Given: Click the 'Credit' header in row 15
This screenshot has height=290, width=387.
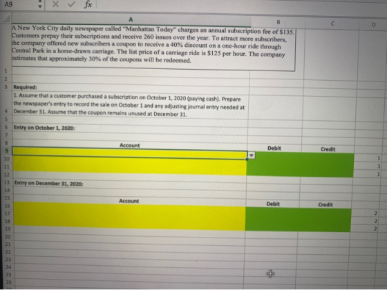Looking at the screenshot, I should pyautogui.click(x=325, y=204).
